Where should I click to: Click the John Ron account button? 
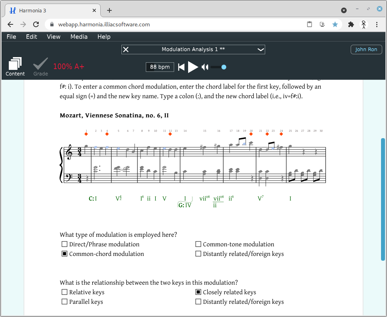click(366, 50)
